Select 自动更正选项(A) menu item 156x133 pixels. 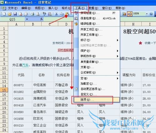coord(97,89)
